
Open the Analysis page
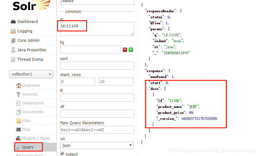click(x=30, y=94)
